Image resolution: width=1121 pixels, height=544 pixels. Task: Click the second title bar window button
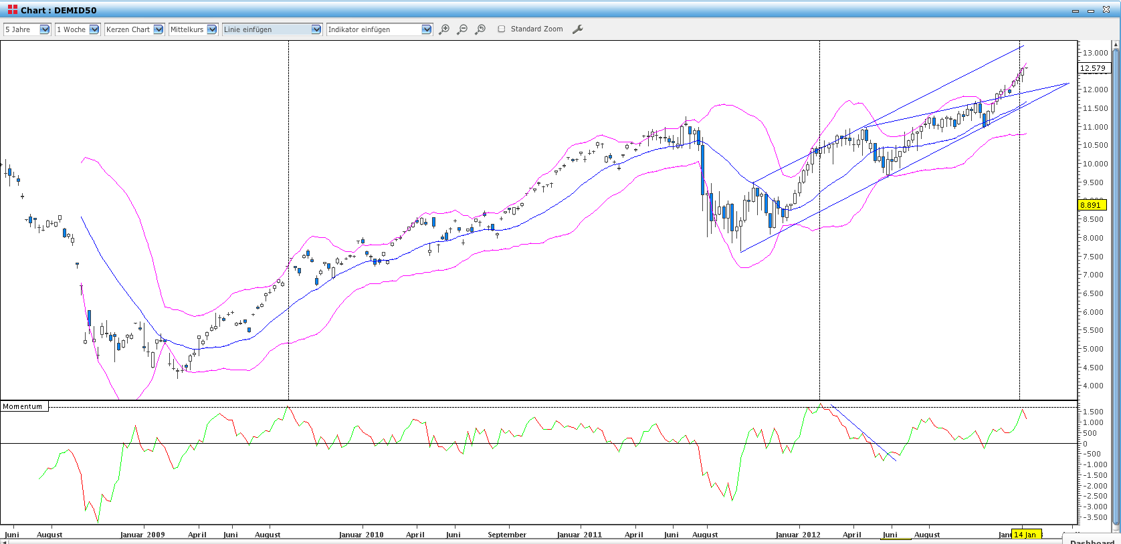coord(1091,11)
